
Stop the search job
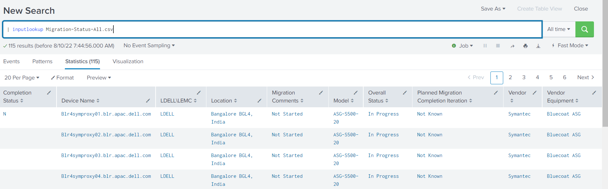pos(498,46)
